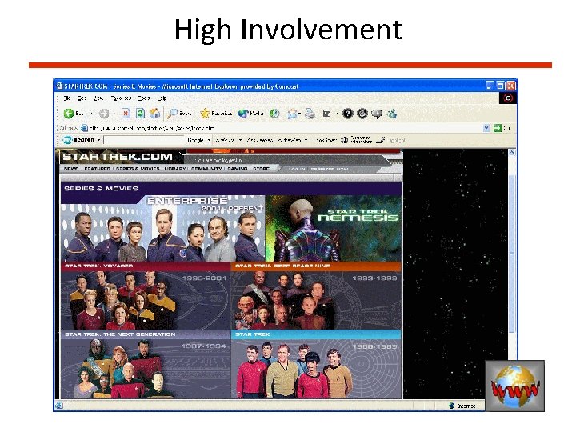Click the Internet zone globe in status bar

pos(452,406)
